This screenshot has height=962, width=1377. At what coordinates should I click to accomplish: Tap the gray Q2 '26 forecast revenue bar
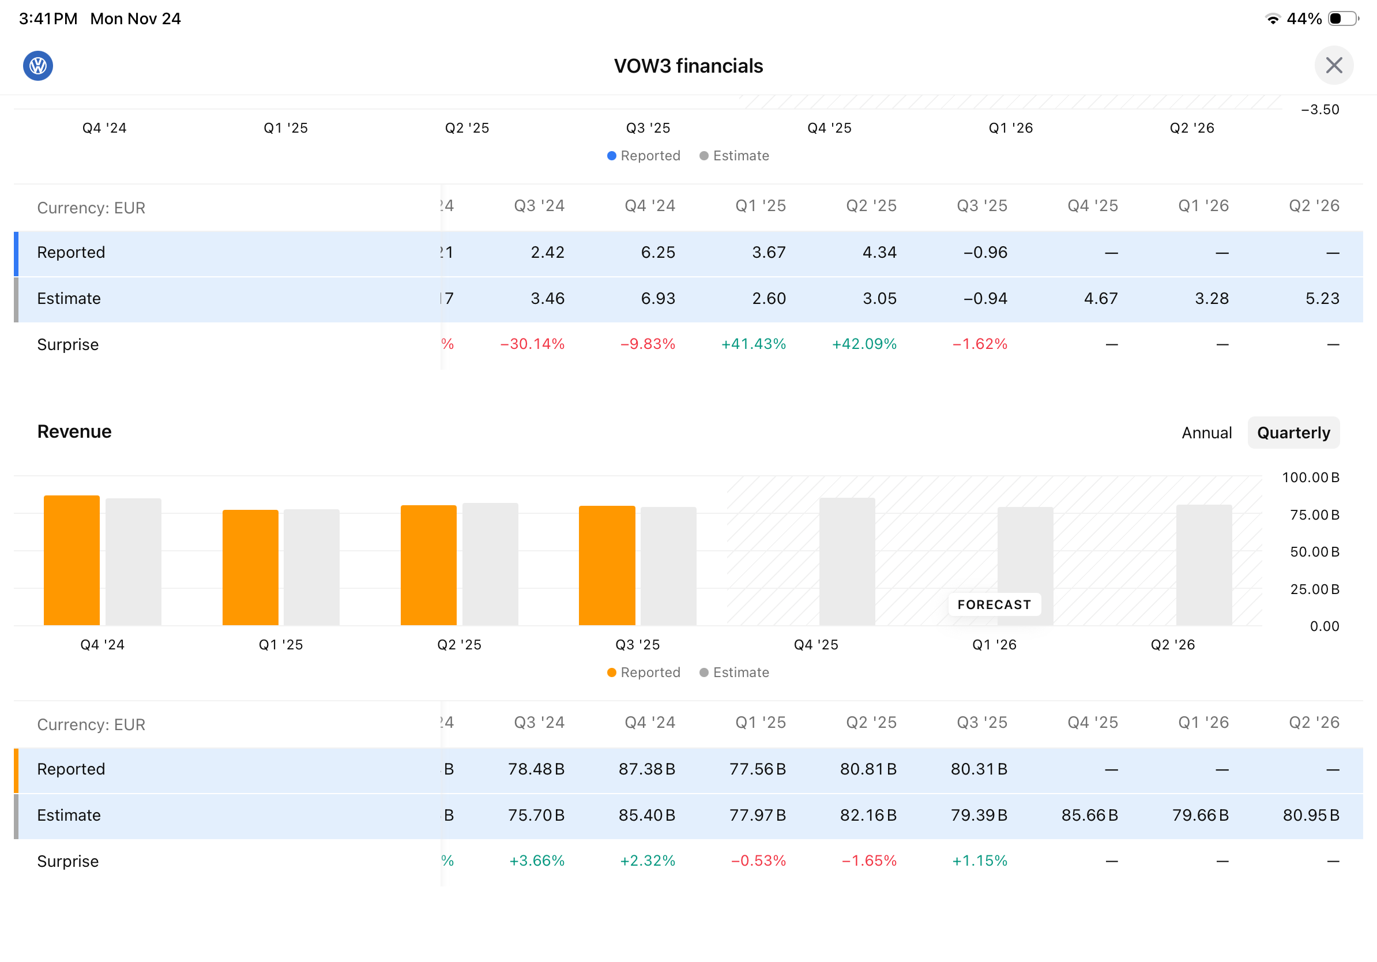1203,566
